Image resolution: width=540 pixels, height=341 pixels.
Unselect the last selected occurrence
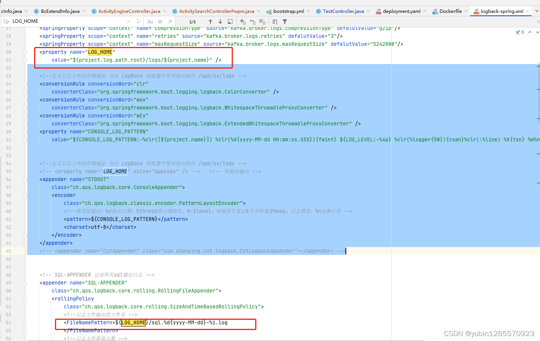point(253,22)
